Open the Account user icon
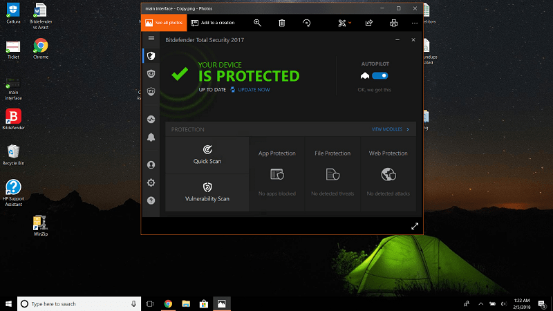 coord(151,164)
